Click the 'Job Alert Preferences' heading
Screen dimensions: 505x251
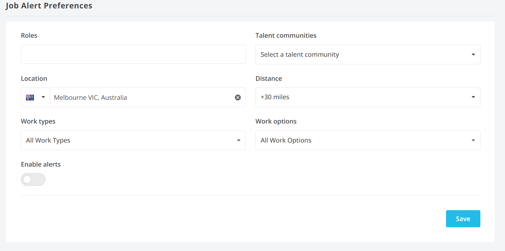click(49, 6)
